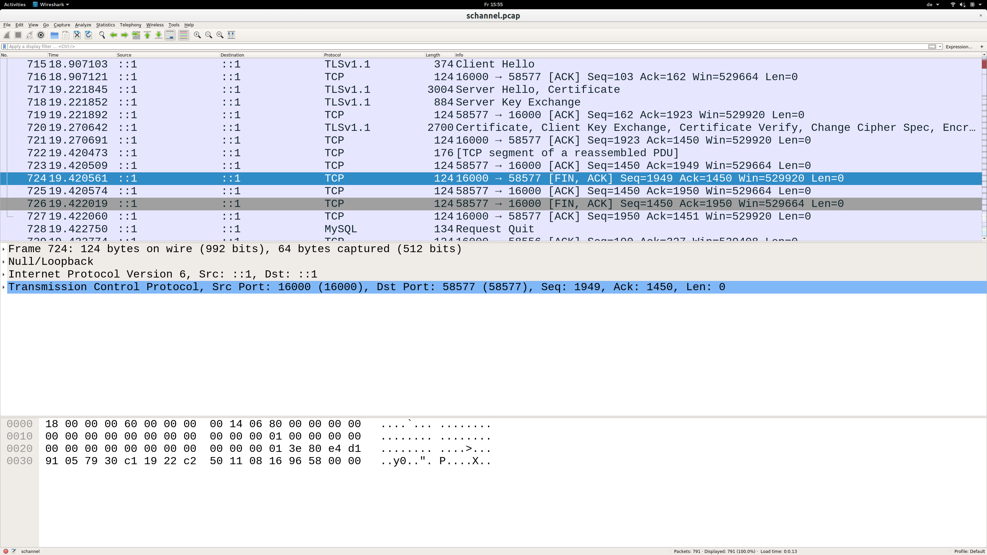Toggle auto-scroll during live capture

point(170,35)
